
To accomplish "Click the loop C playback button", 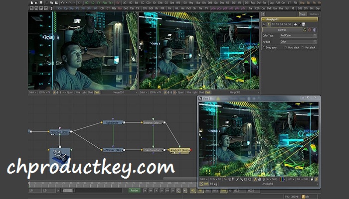I will (x=178, y=191).
